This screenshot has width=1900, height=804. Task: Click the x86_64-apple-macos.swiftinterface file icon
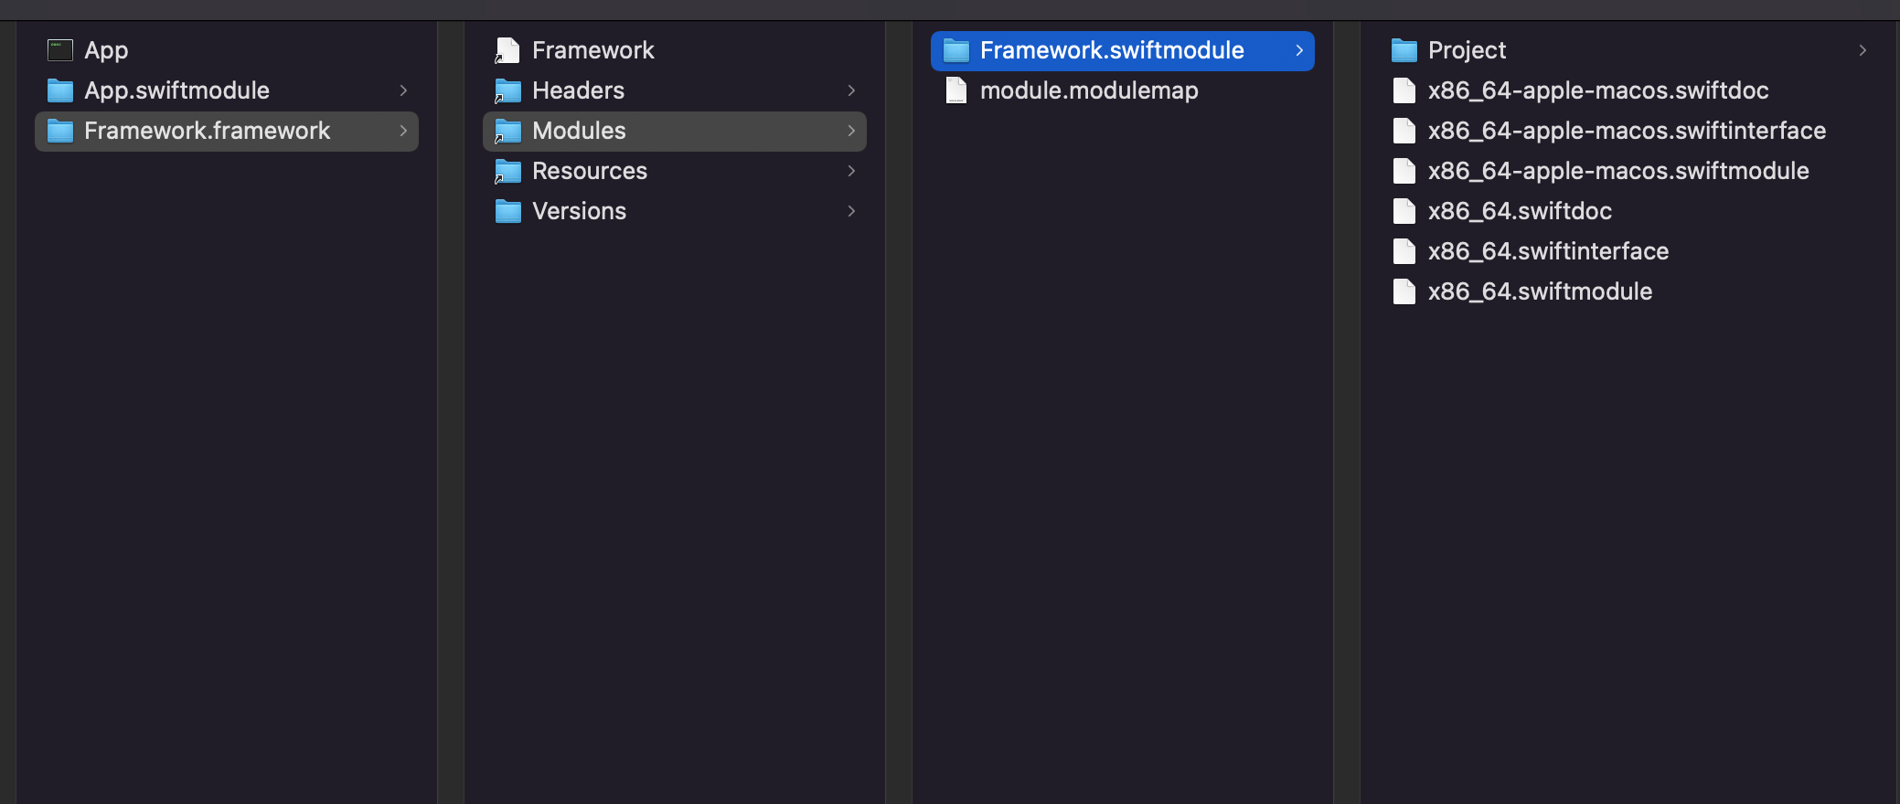point(1404,131)
